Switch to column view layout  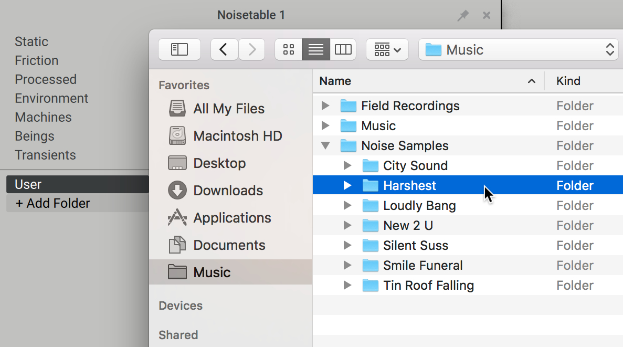(343, 49)
